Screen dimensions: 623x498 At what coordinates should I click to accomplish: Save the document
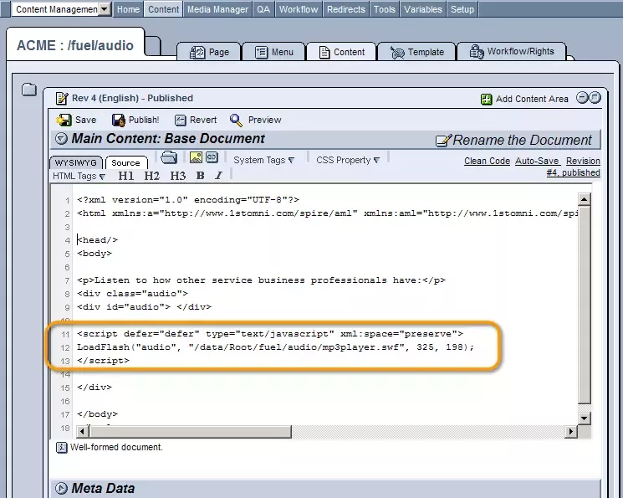[x=76, y=120]
